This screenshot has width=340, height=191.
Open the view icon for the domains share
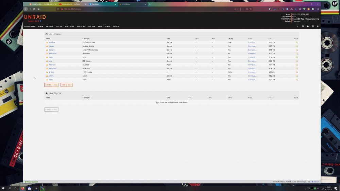[297, 50]
